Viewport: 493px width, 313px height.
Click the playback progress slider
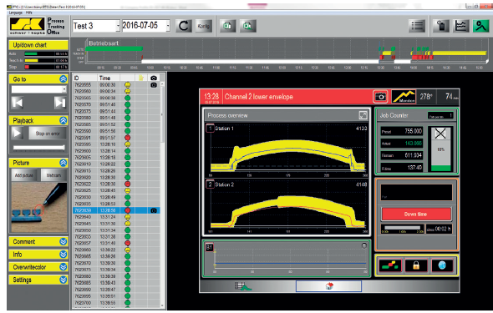pos(38,148)
